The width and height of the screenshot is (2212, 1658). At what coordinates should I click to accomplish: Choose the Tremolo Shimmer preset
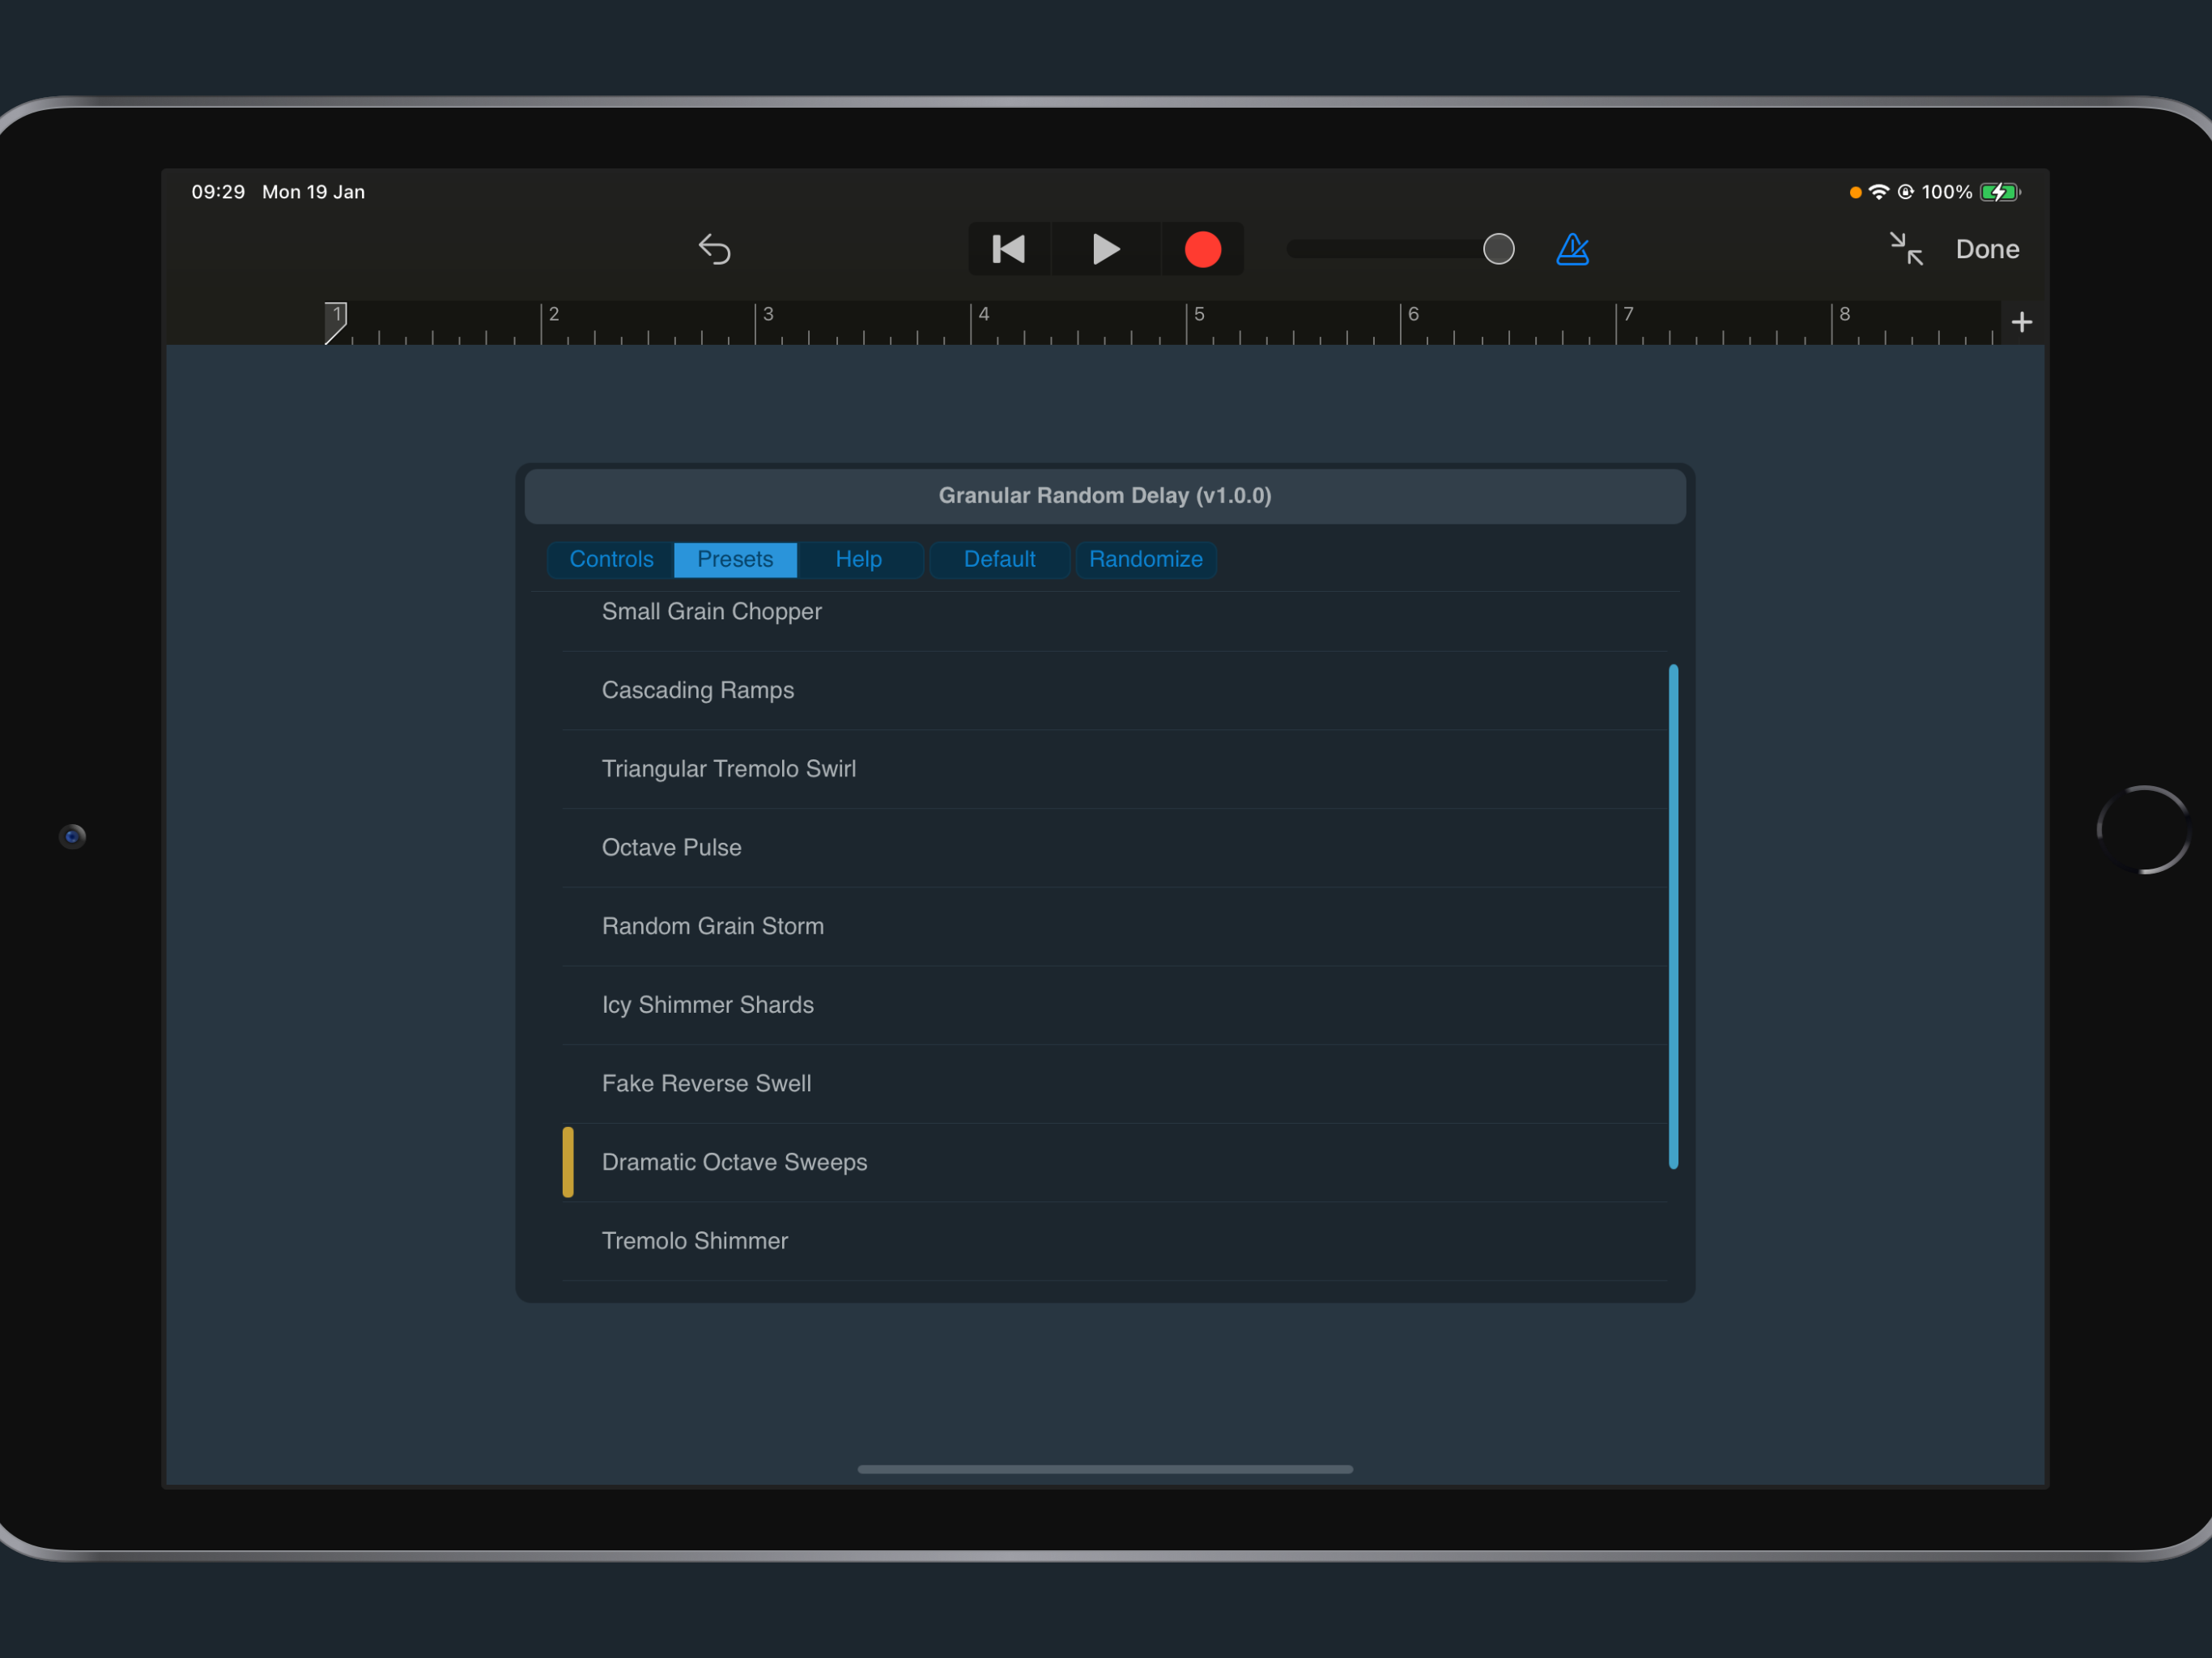point(1115,1241)
